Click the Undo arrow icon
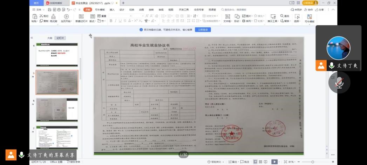 69,10
